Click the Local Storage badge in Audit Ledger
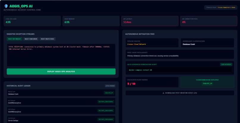The height and width of the screenshot is (123, 240). [x=110, y=86]
